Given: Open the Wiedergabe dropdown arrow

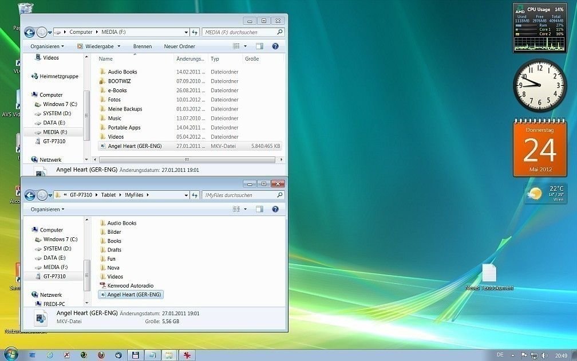Looking at the screenshot, I should tap(119, 46).
